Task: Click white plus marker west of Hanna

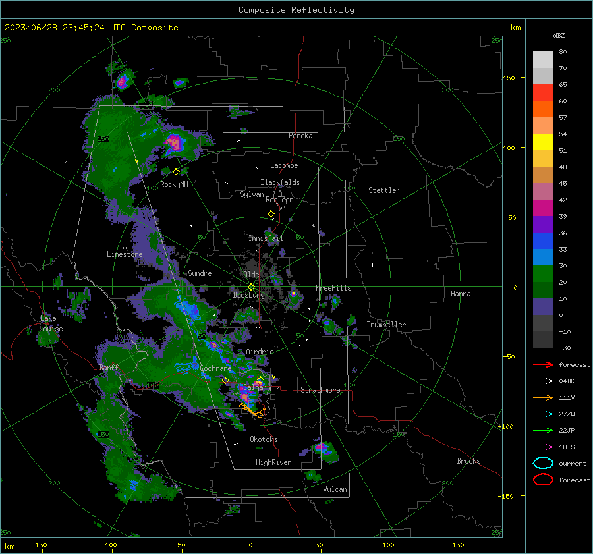Action: point(372,265)
